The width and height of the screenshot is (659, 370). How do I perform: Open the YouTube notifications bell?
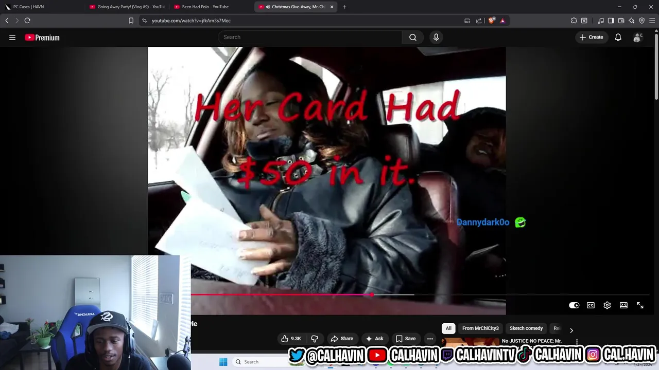618,37
